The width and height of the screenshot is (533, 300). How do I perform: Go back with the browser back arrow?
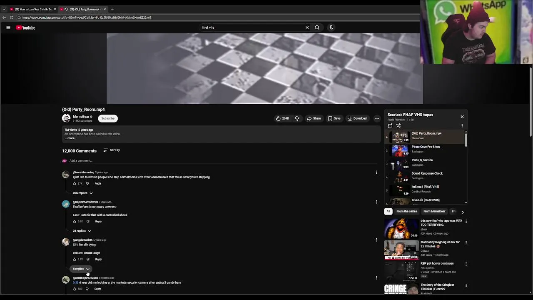(4, 17)
